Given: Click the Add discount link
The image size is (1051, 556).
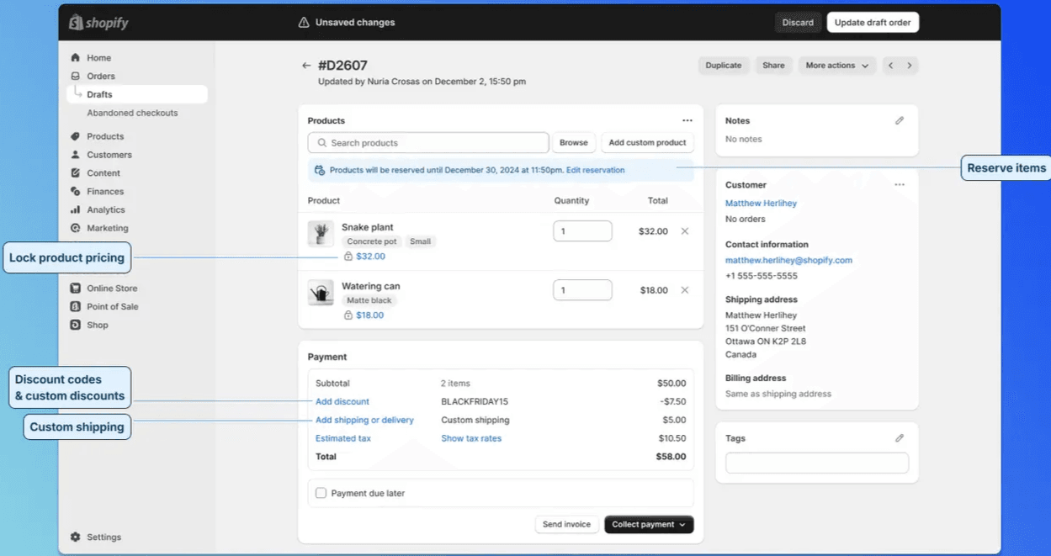Looking at the screenshot, I should tap(342, 402).
